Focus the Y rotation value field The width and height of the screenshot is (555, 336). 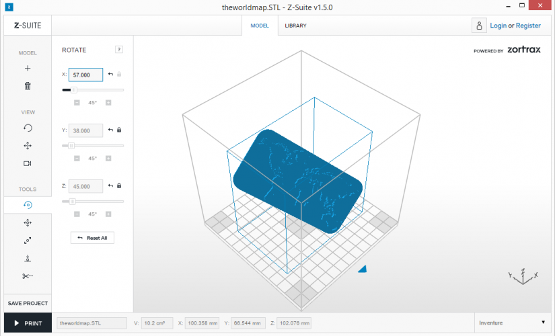(x=85, y=130)
